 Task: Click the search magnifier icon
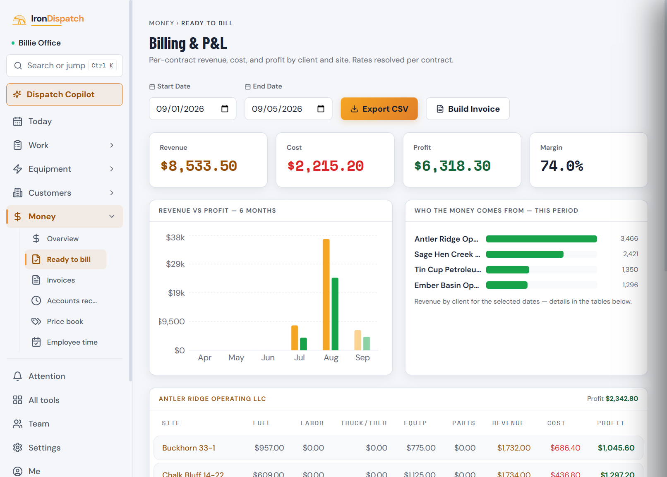(18, 66)
